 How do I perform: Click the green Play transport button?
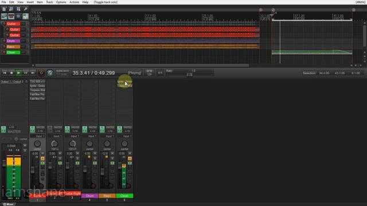18,73
